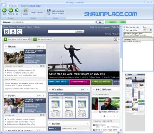Select http://www.bbc.co.uk/ in Captured URLs list
Screen dimensions: 154x134
(132, 42)
